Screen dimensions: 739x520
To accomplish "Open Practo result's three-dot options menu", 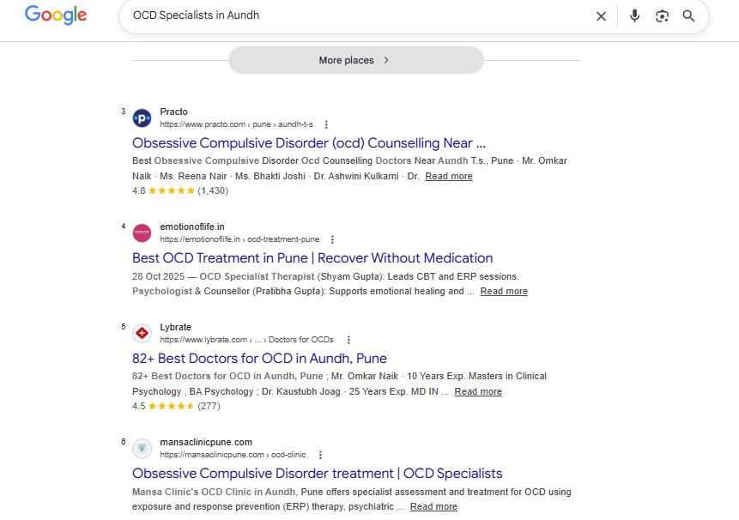I will [326, 124].
